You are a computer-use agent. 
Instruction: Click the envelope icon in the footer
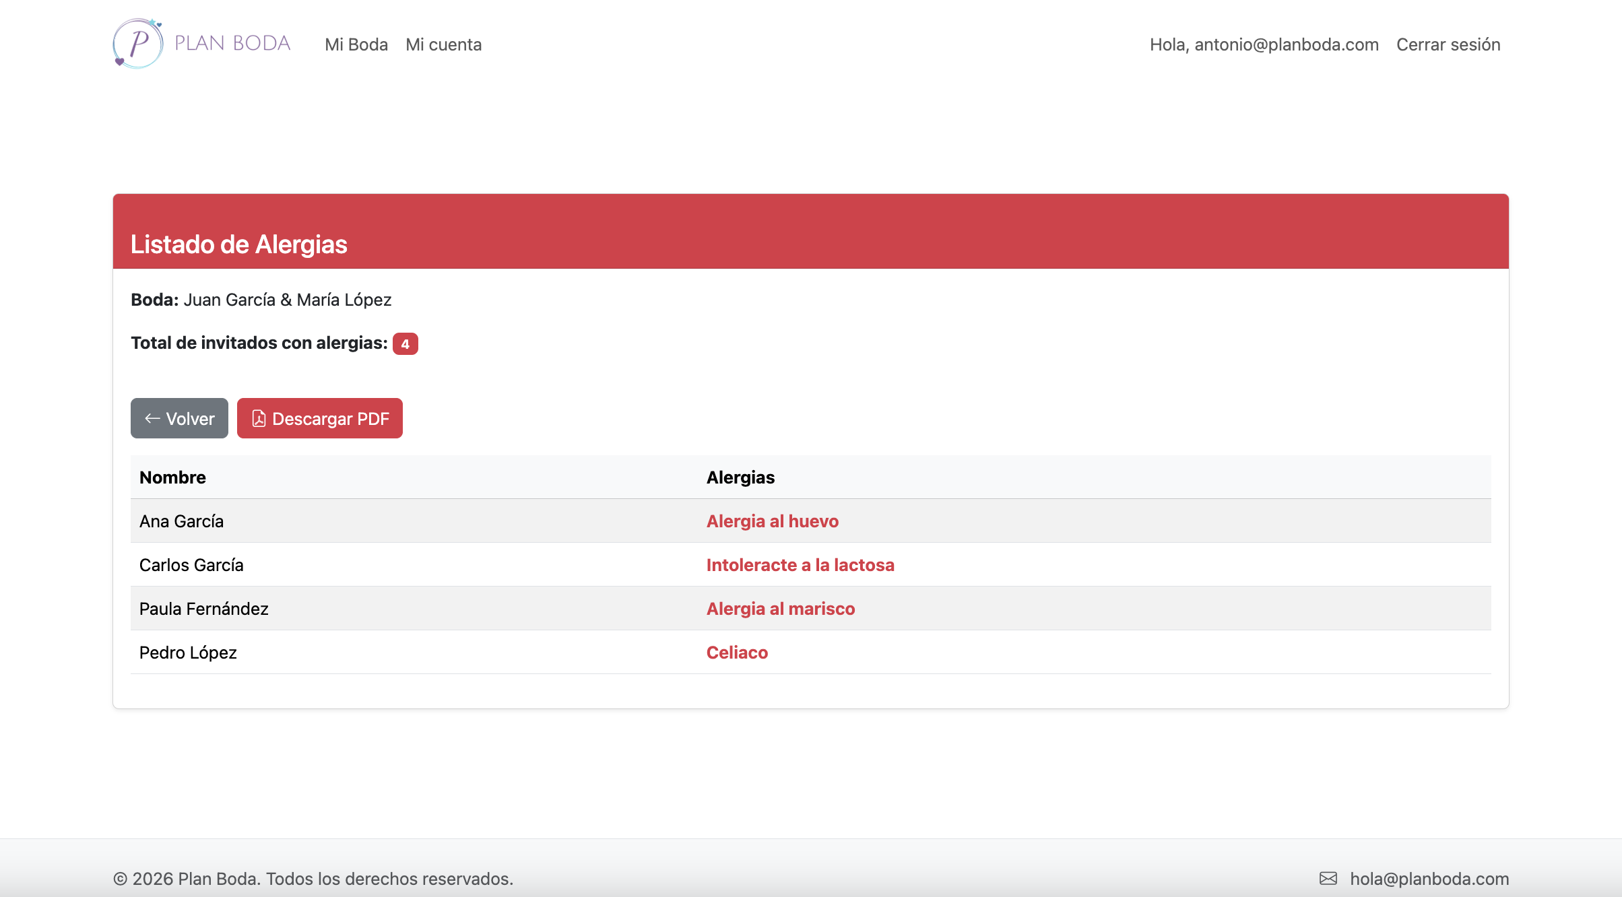pos(1328,878)
